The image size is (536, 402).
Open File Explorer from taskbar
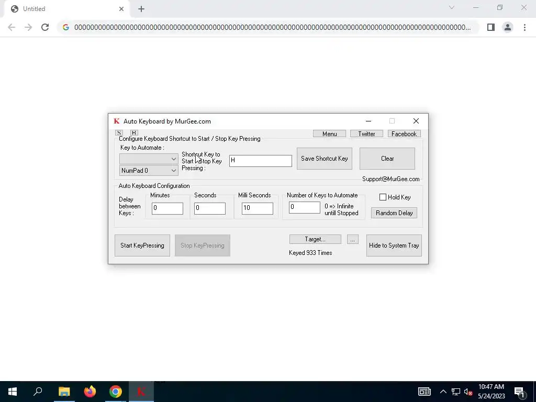pos(64,392)
